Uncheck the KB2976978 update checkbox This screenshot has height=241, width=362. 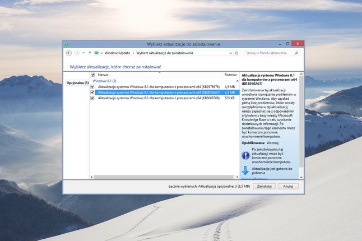click(x=92, y=86)
